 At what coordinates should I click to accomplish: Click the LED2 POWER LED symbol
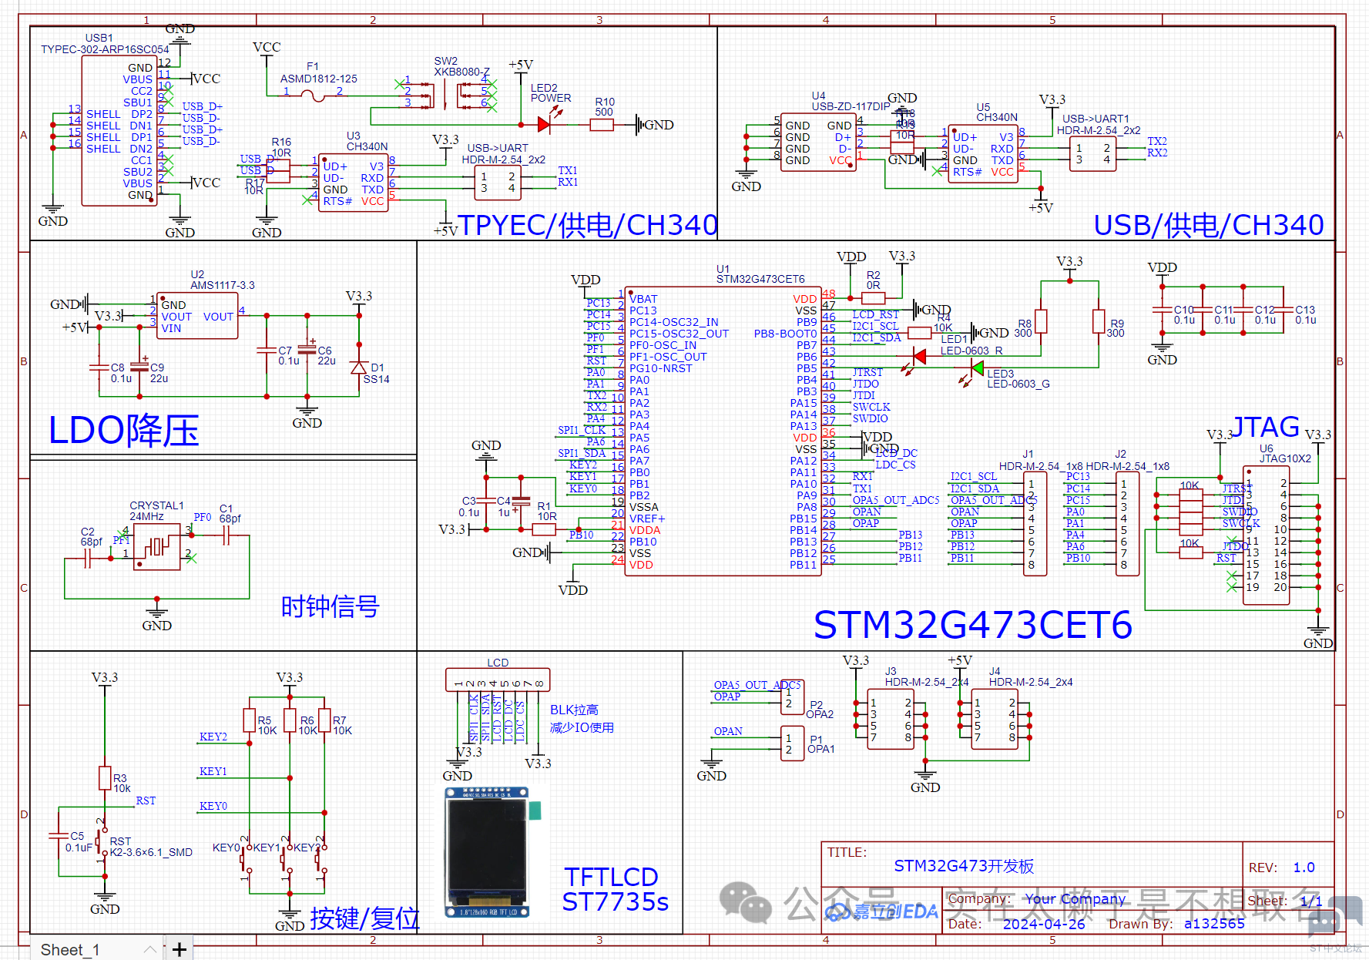(545, 124)
